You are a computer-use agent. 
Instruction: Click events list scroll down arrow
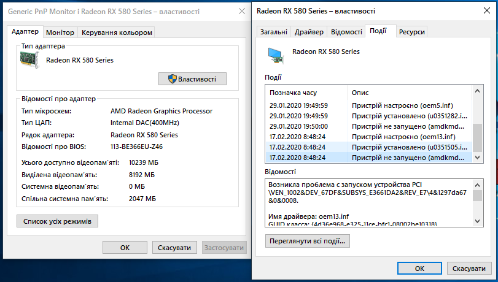point(477,158)
